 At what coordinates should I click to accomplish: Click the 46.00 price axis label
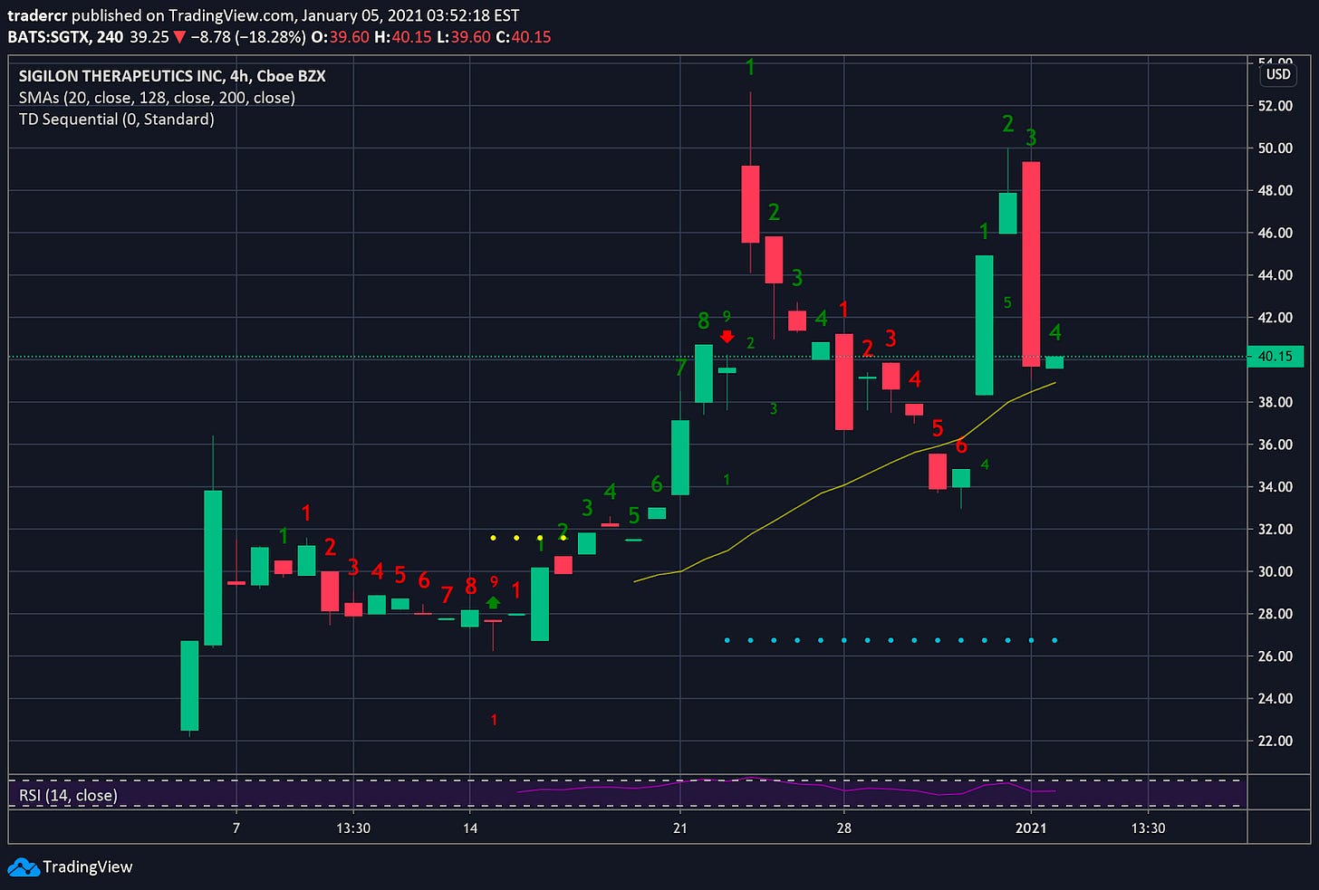point(1276,233)
